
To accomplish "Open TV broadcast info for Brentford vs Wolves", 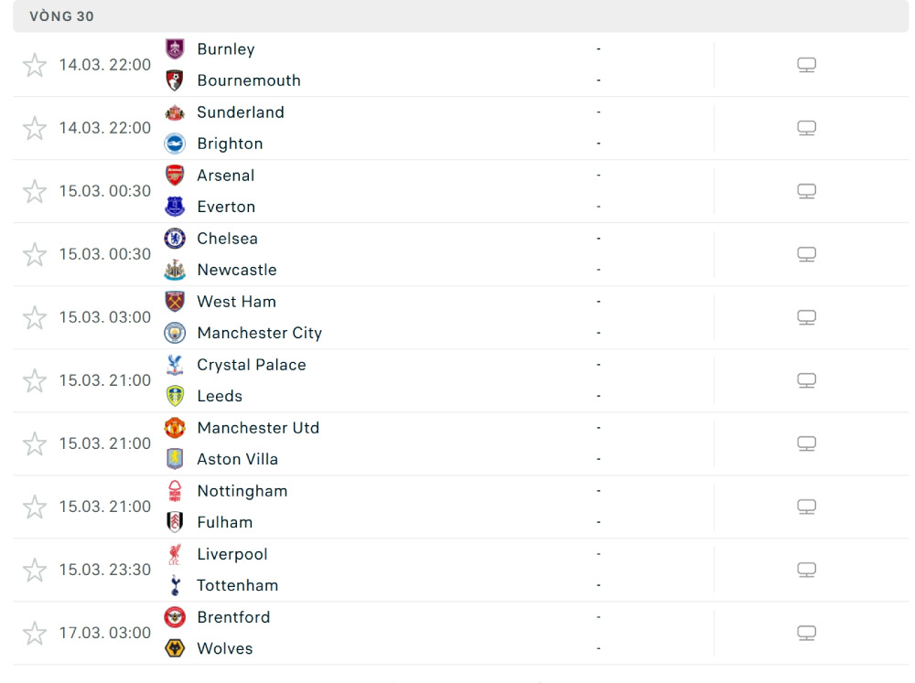I will click(x=806, y=633).
